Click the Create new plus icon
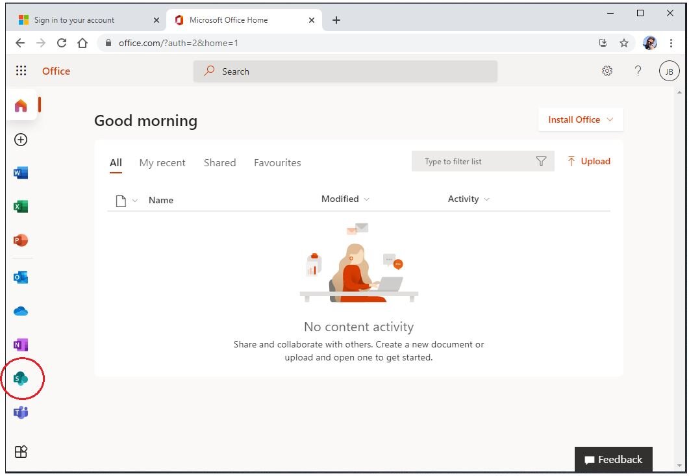The image size is (689, 476). tap(21, 140)
